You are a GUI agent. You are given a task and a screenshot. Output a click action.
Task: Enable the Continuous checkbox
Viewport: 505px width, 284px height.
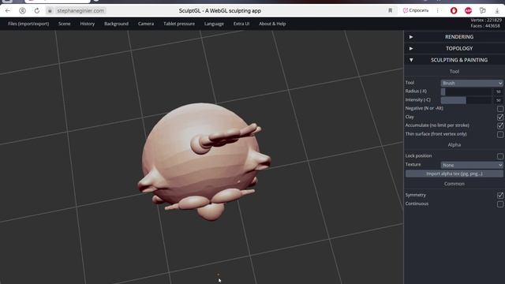click(499, 204)
